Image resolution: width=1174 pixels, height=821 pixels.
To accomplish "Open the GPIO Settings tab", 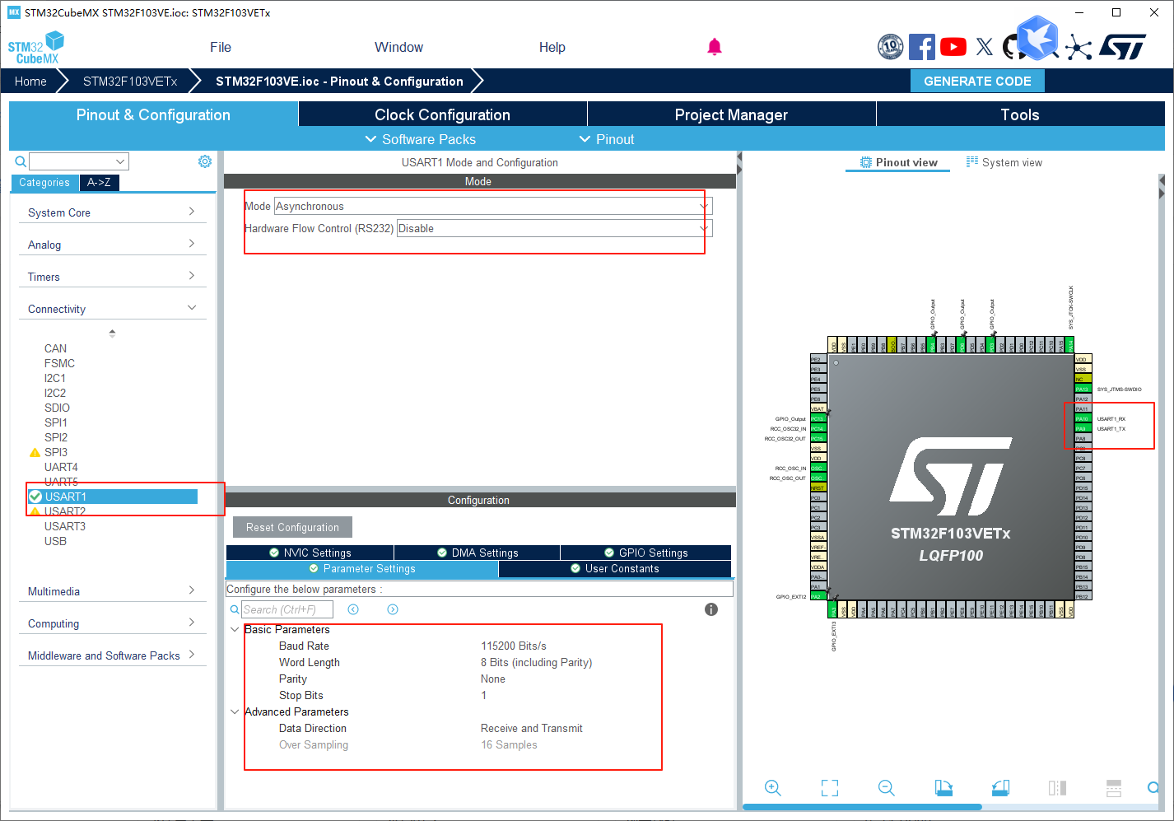I will click(645, 553).
